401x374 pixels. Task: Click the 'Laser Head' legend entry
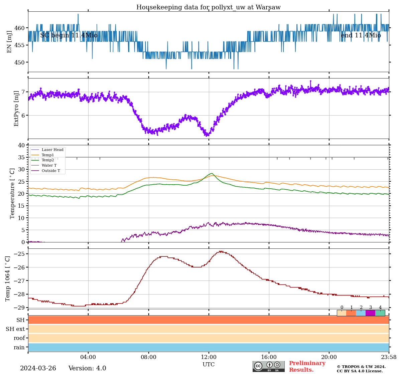[47, 150]
